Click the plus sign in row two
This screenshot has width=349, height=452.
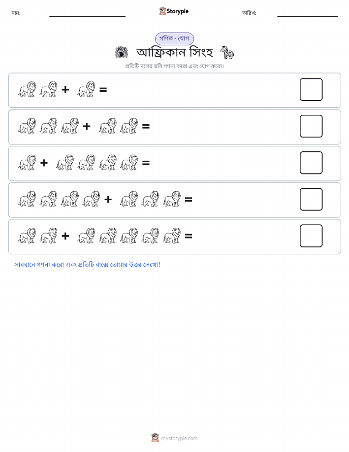pos(87,126)
